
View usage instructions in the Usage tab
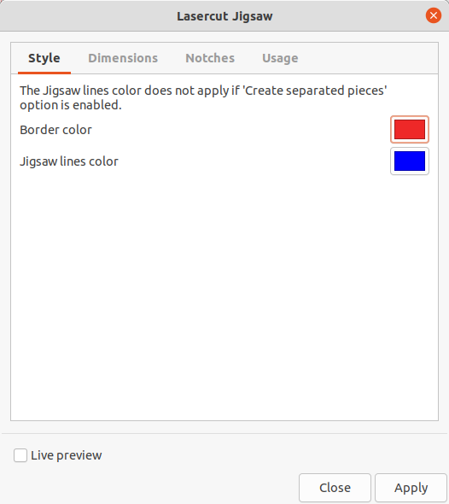click(x=280, y=58)
